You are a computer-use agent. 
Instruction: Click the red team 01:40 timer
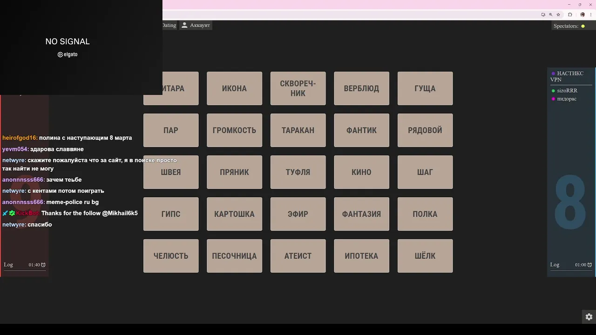click(x=34, y=265)
